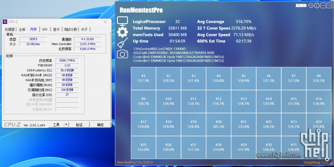Select memtest tile #22 at 518.5%
Image resolution: width=334 pixels, height=167 pixels.
[268, 124]
